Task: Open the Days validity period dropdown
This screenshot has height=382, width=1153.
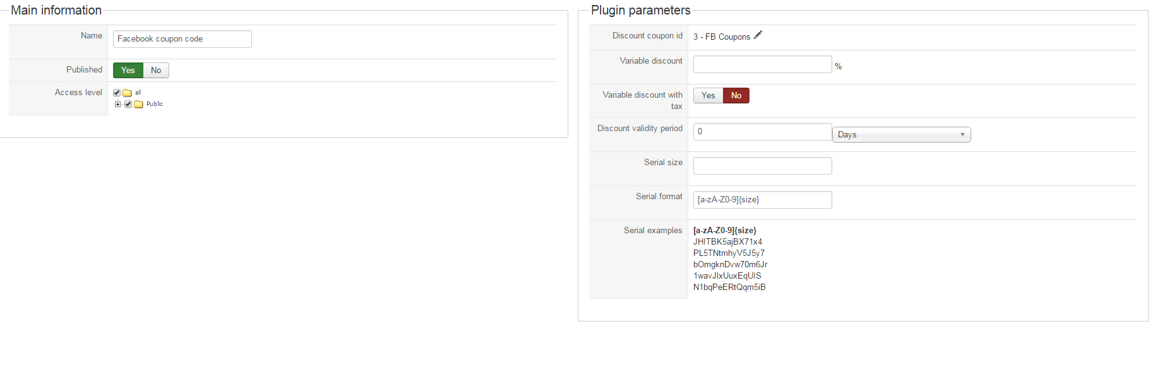Action: tap(901, 134)
